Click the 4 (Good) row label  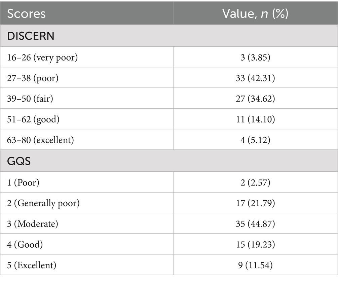tap(25, 244)
